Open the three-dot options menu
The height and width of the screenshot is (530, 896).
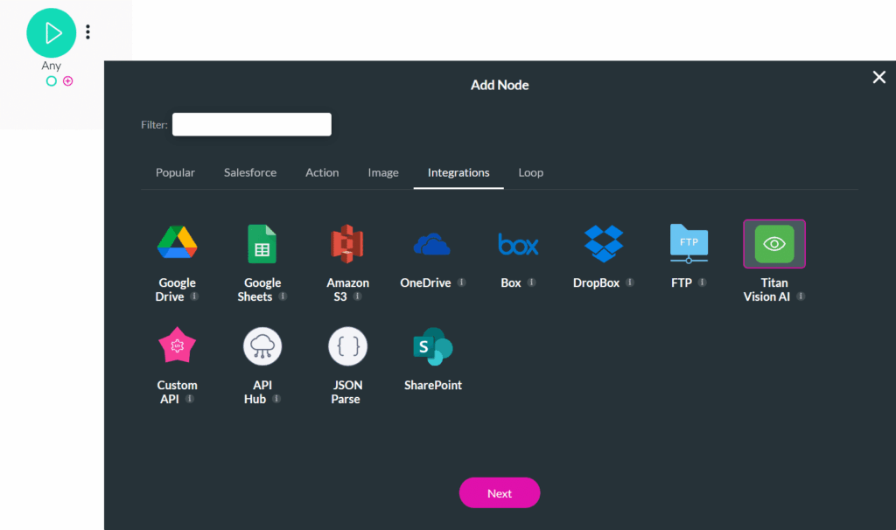point(87,31)
